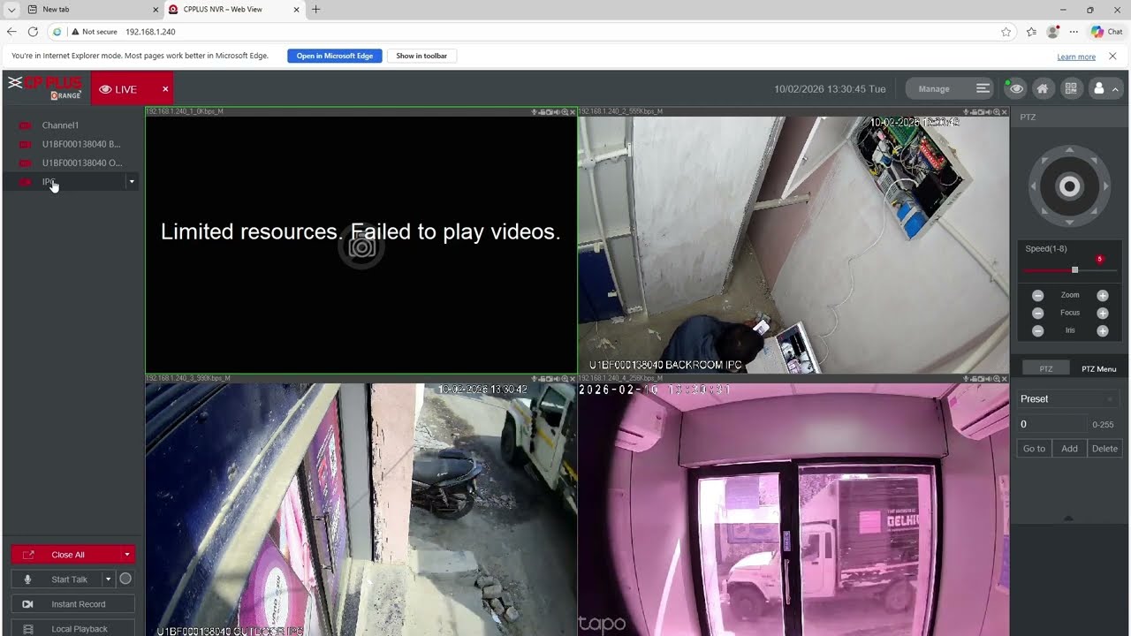Click the preset number input field
This screenshot has width=1131, height=636.
(x=1052, y=425)
